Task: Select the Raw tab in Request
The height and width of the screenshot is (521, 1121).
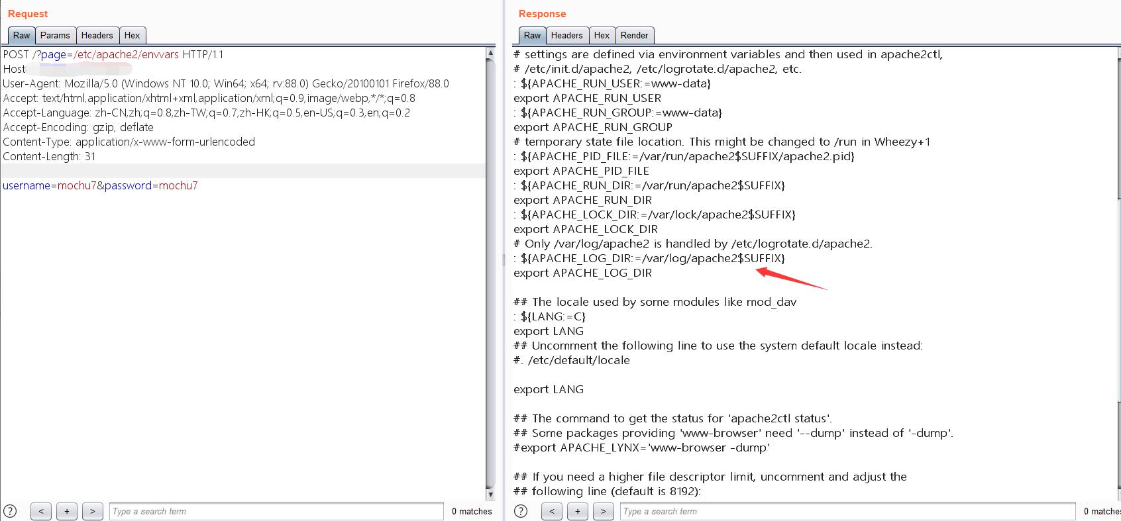Action: (22, 35)
